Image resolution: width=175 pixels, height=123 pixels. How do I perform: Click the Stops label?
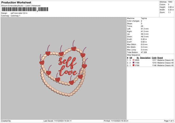click(129, 24)
